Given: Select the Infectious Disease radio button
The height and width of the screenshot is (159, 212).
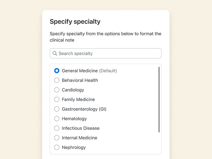Looking at the screenshot, I should click(57, 128).
